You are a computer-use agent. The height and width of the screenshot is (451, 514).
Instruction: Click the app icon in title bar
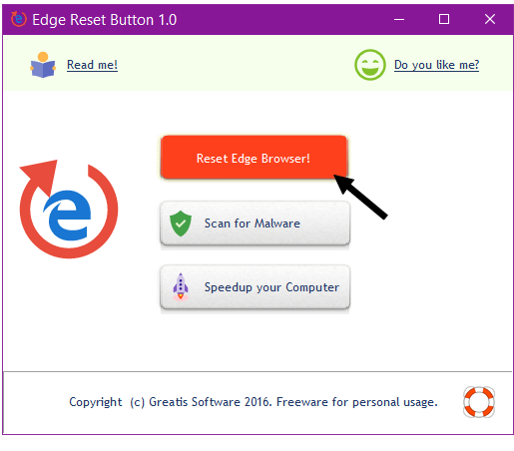[18, 19]
